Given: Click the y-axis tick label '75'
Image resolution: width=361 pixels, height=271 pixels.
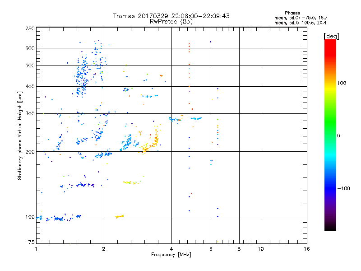Looking at the screenshot, I should [x=32, y=242].
